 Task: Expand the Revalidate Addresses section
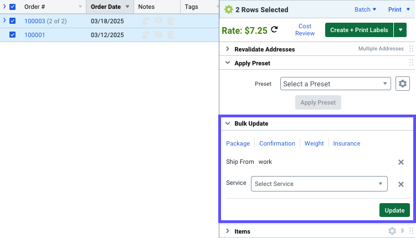coord(228,49)
